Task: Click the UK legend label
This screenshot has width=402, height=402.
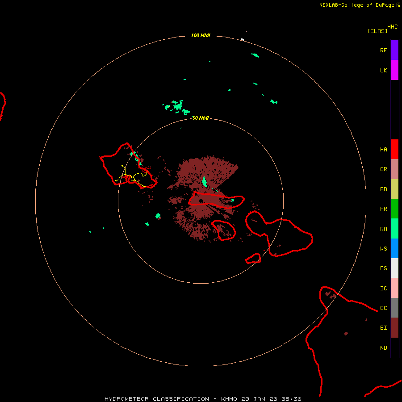Action: (x=383, y=70)
